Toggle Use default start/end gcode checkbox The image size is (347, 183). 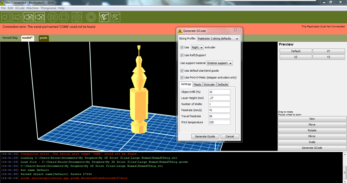pyautogui.click(x=182, y=71)
